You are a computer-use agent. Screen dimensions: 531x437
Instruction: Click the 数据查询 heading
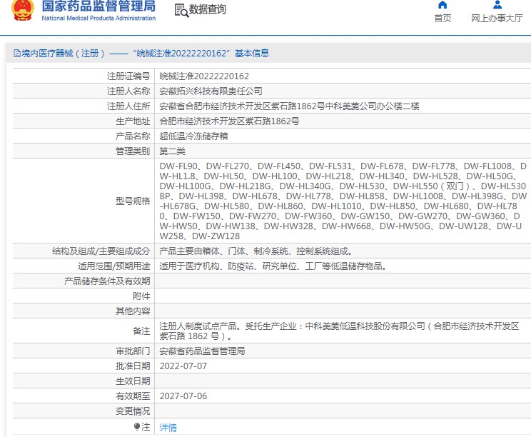(x=207, y=9)
